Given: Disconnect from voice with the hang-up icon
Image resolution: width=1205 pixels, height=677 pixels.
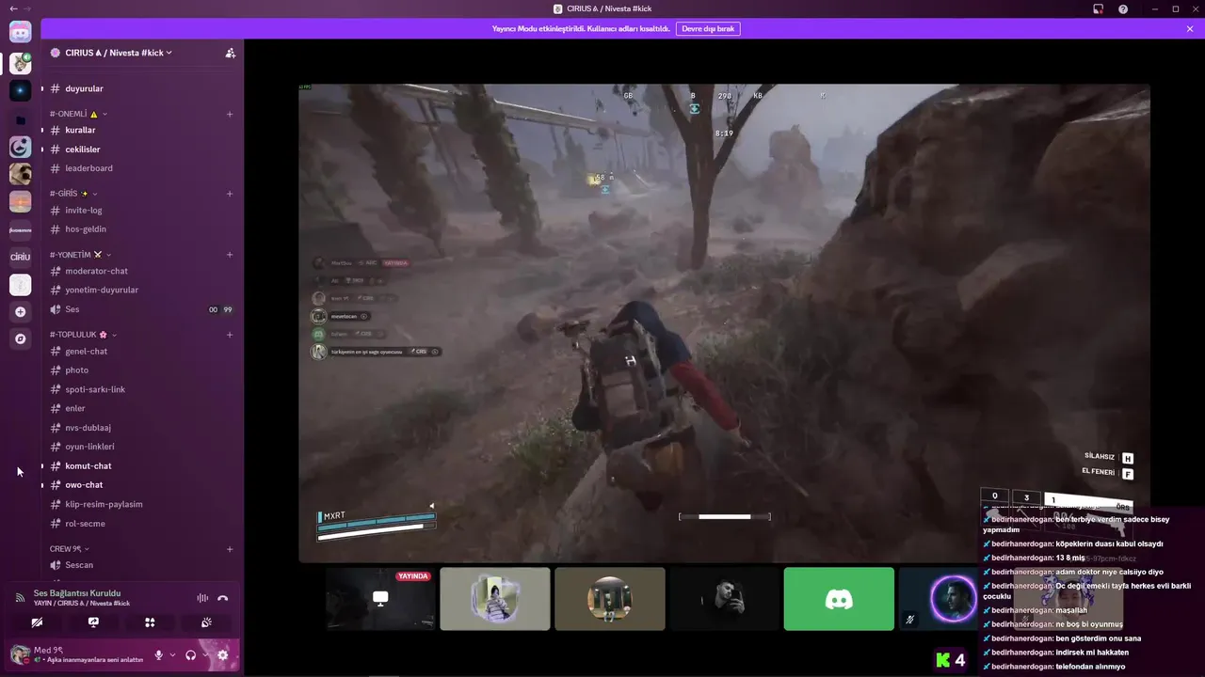Looking at the screenshot, I should 222,598.
